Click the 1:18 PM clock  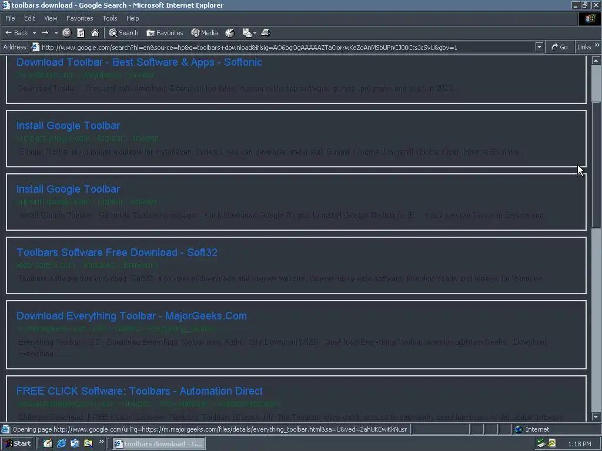click(579, 444)
